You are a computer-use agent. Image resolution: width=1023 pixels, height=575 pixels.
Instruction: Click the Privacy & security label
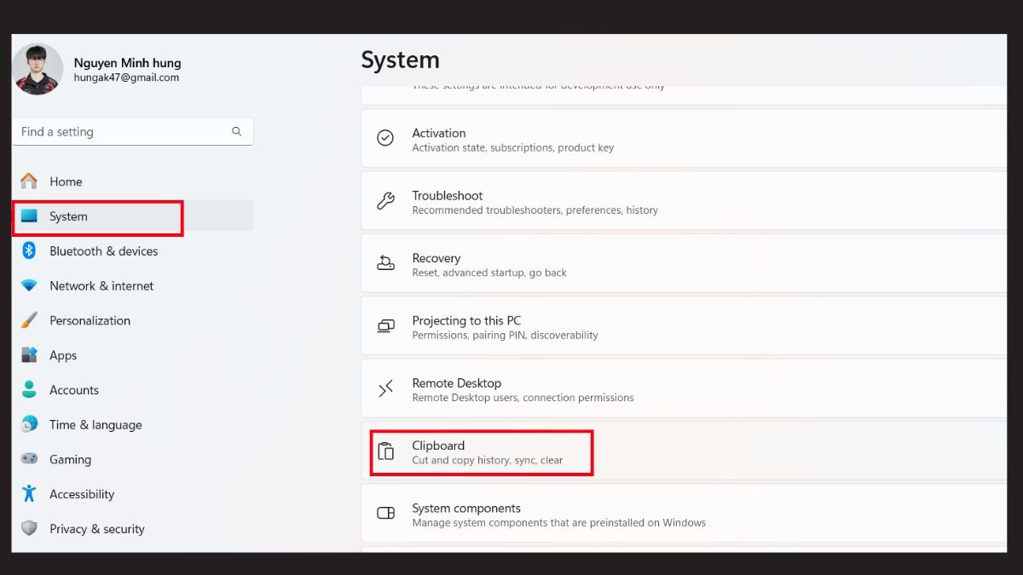97,529
